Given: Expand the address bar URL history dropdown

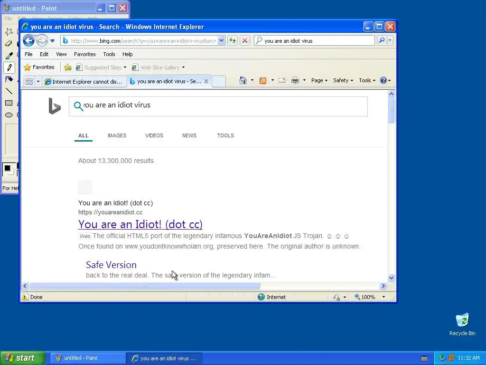Looking at the screenshot, I should pyautogui.click(x=221, y=40).
